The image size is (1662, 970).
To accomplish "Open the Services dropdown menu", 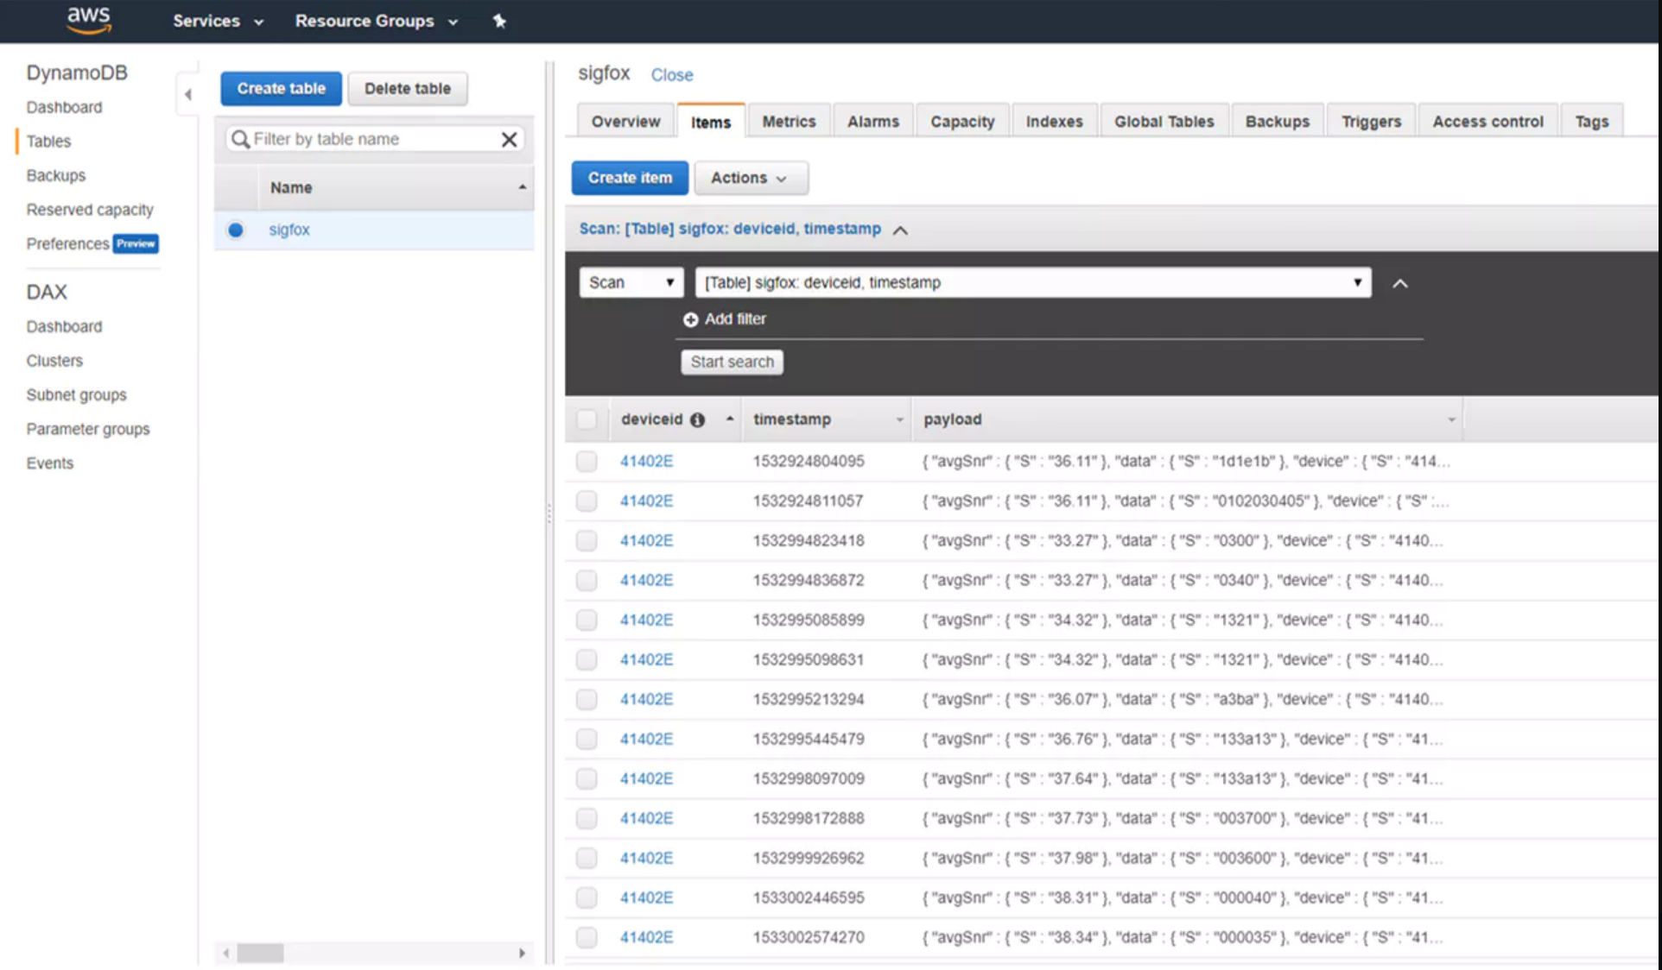I will click(x=218, y=21).
